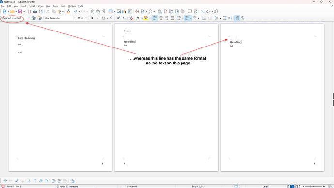This screenshot has width=334, height=188.
Task: Open Find and Replace
Action: pyautogui.click(x=92, y=11)
